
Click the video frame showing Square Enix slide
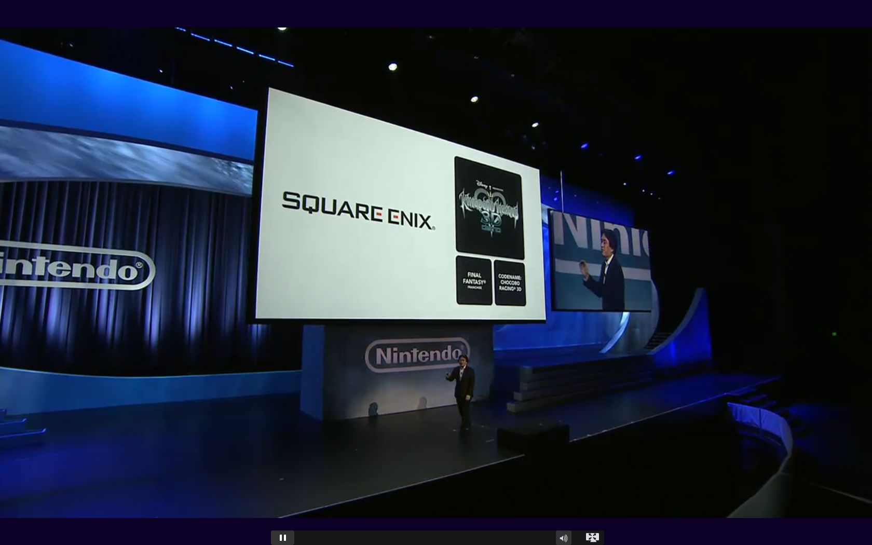[x=436, y=272]
